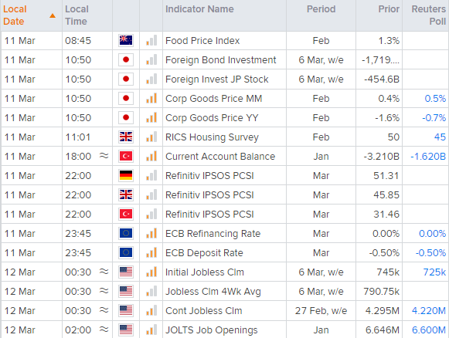Image resolution: width=449 pixels, height=338 pixels.
Task: Click German flag on Refinitiv IPSOS PCSI row
Action: pyautogui.click(x=126, y=176)
